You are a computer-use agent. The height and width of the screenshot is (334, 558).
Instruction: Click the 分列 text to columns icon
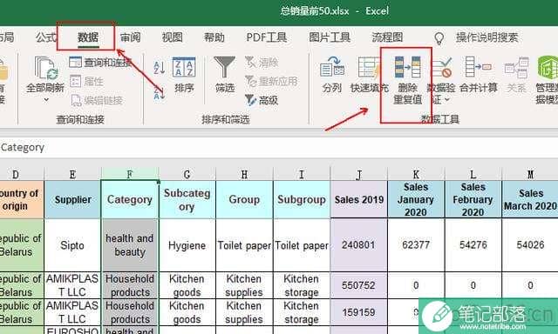(331, 68)
